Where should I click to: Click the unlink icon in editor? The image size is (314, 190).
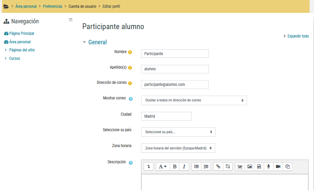(x=228, y=167)
